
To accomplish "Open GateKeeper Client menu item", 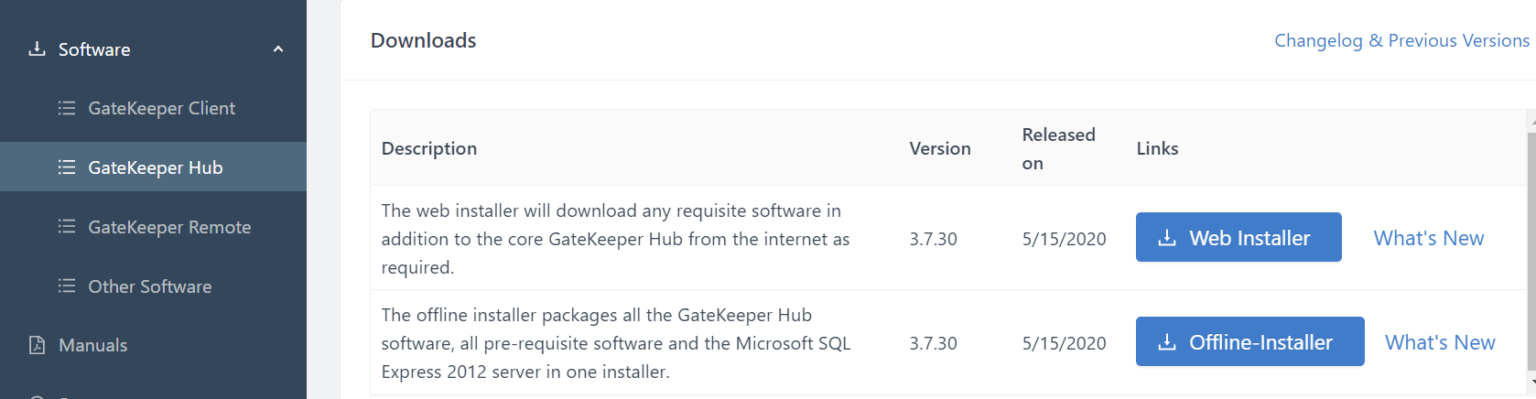I will 161,108.
